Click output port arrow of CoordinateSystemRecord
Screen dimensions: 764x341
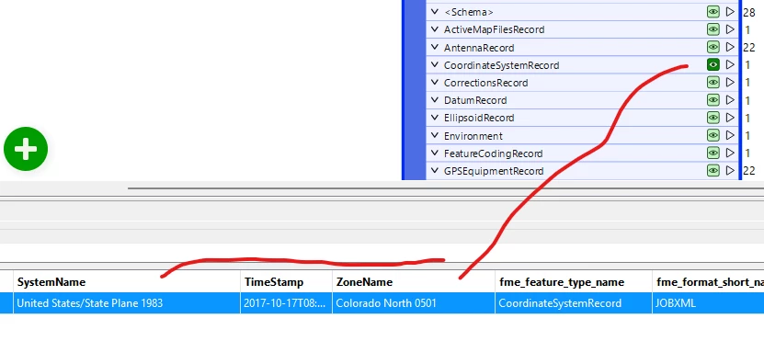[x=729, y=64]
